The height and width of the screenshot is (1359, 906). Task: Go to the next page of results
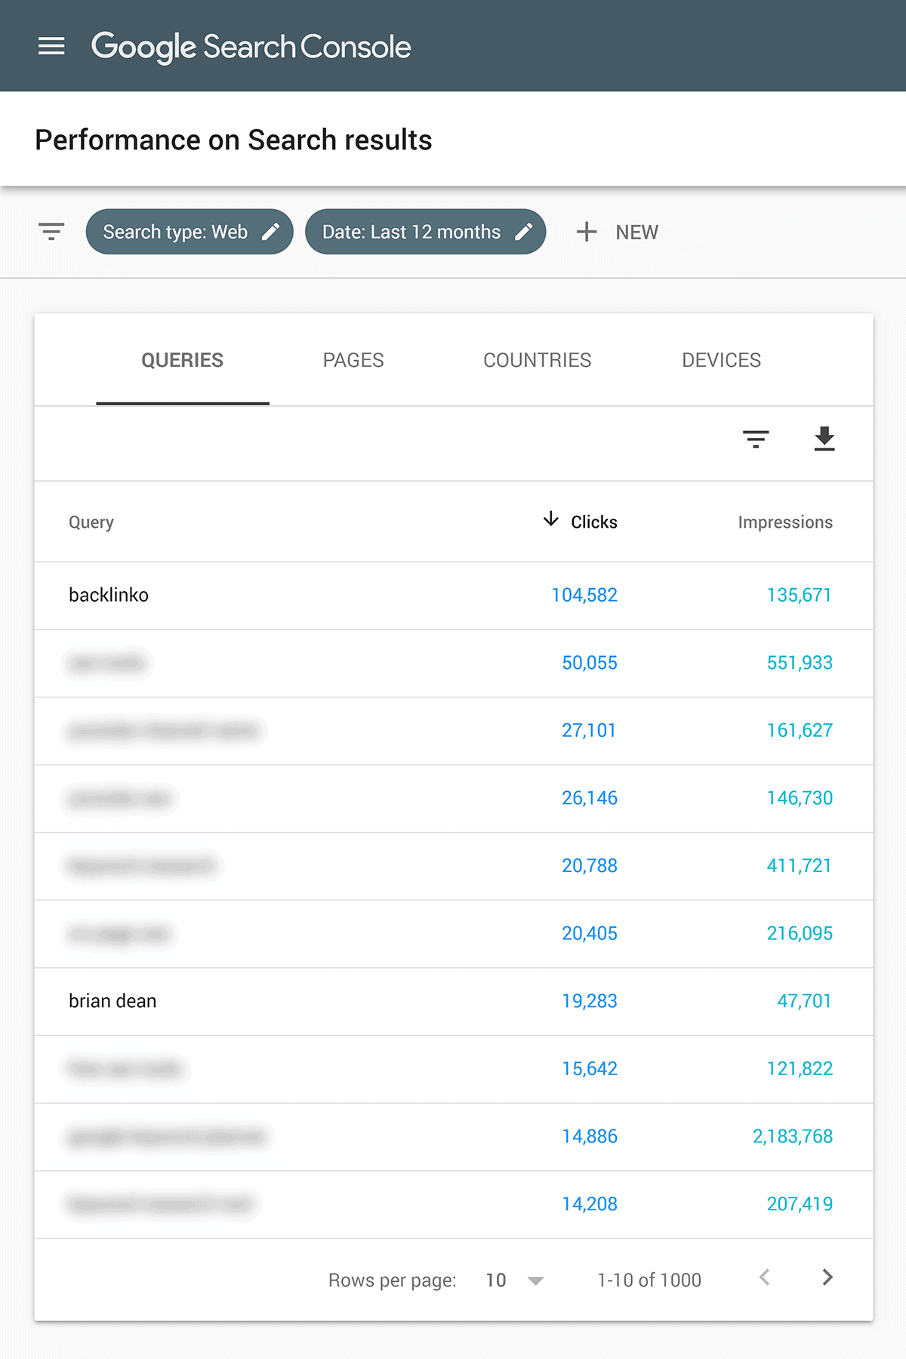[827, 1277]
